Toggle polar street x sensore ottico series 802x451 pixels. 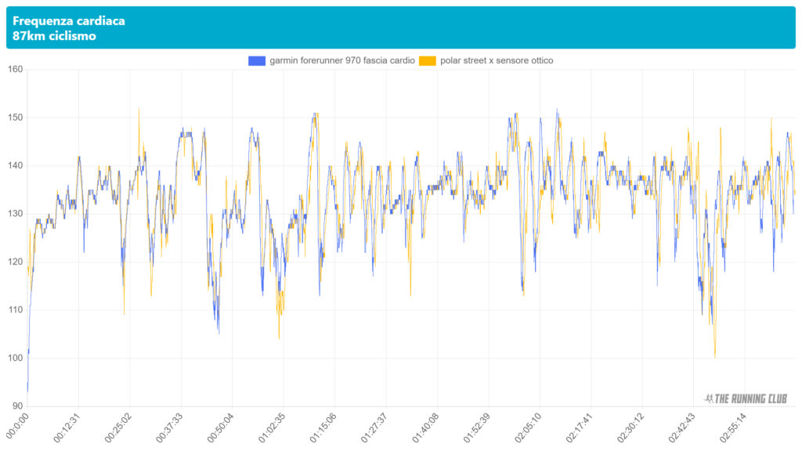pyautogui.click(x=497, y=60)
